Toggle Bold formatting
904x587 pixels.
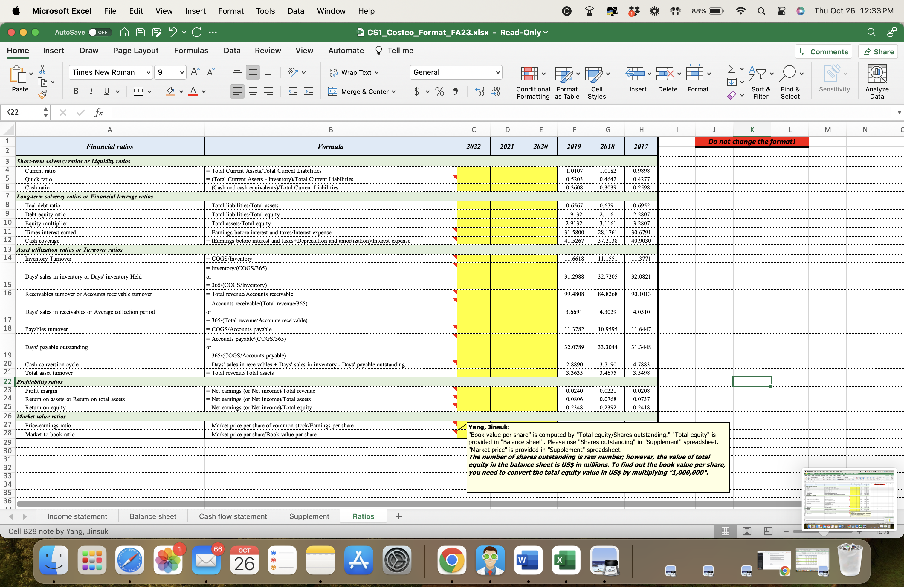tap(76, 91)
